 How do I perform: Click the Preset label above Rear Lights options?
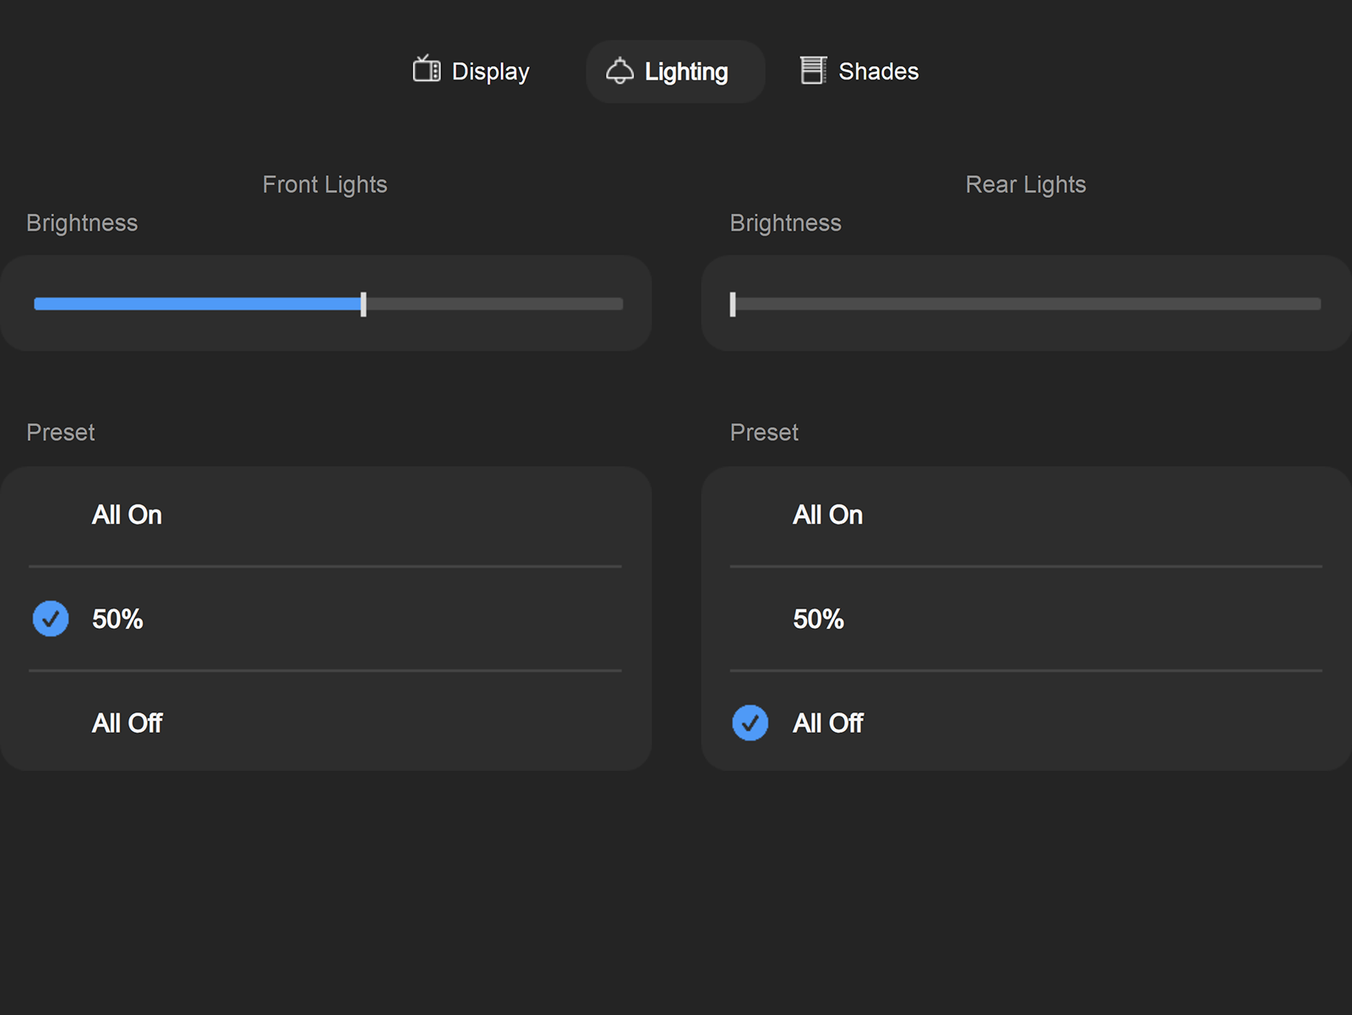pos(765,433)
